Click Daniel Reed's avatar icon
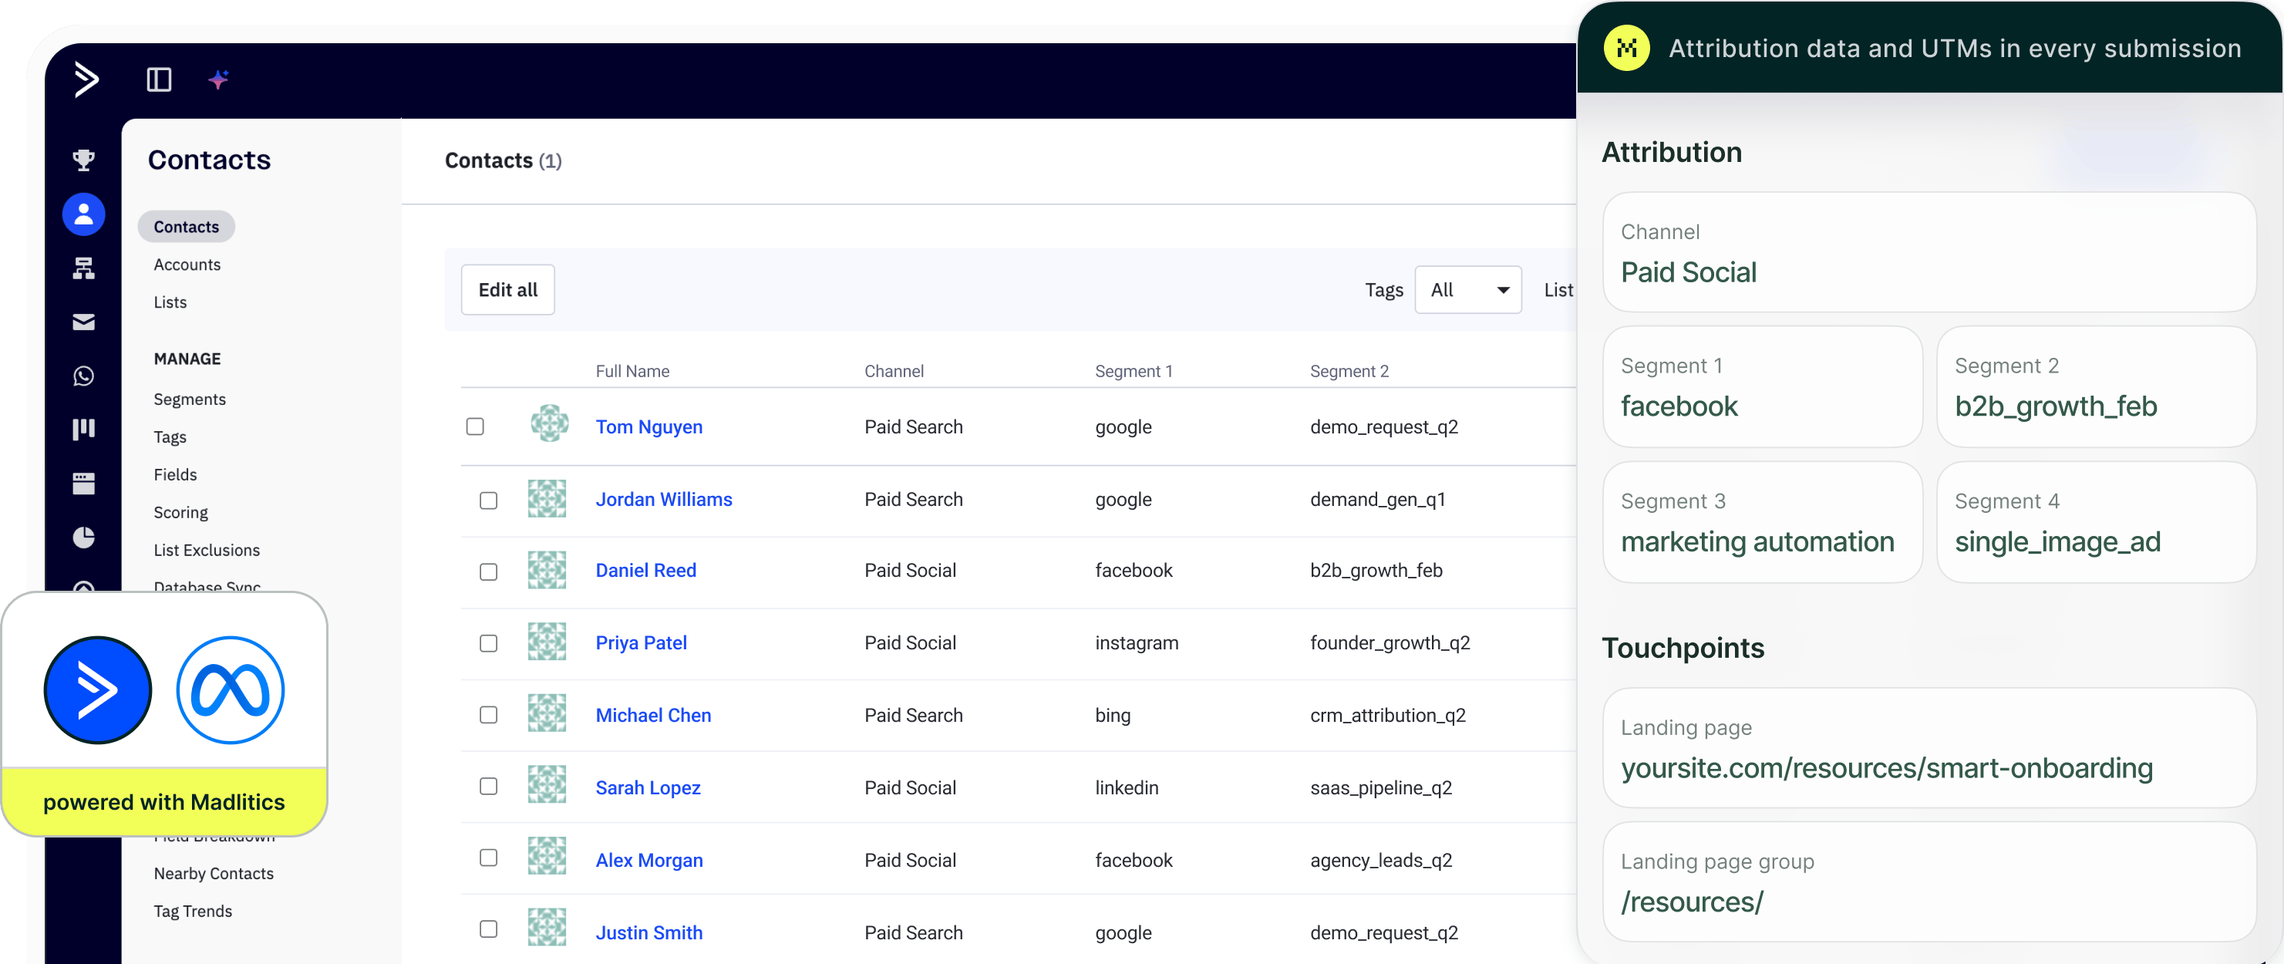This screenshot has width=2284, height=964. [x=547, y=570]
